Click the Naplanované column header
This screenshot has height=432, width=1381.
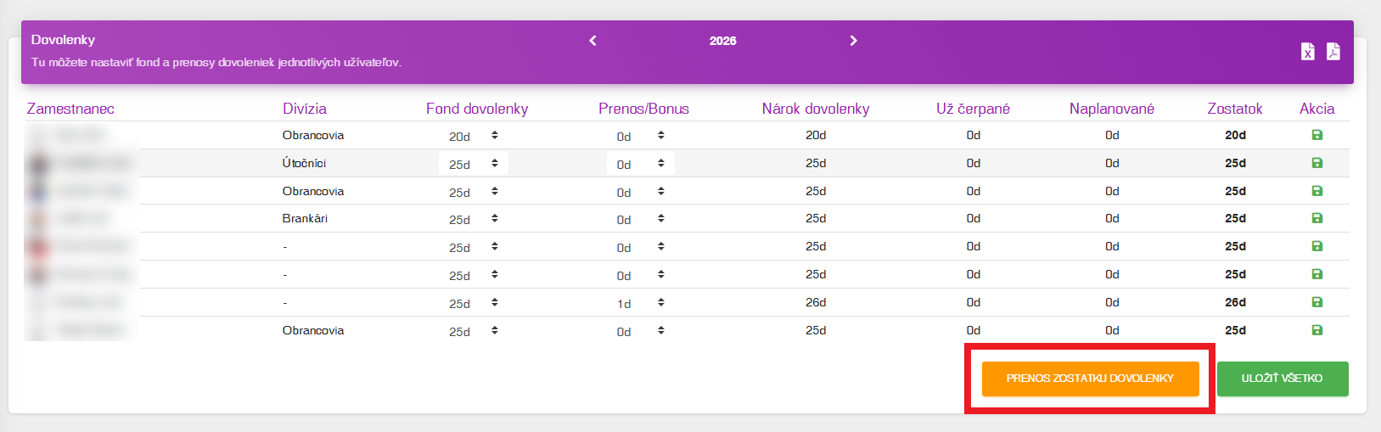pos(1112,109)
